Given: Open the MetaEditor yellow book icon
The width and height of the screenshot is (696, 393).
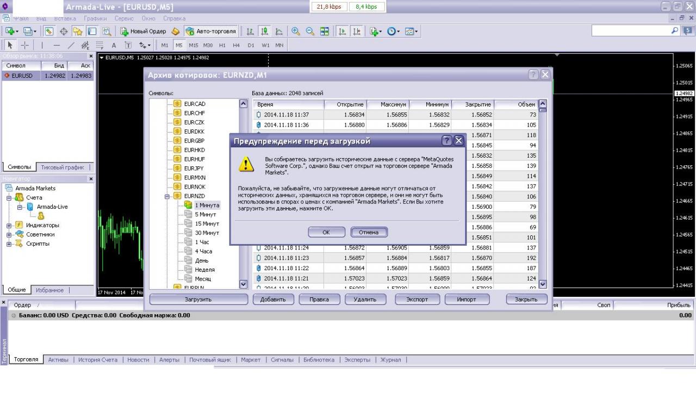Looking at the screenshot, I should coord(175,32).
